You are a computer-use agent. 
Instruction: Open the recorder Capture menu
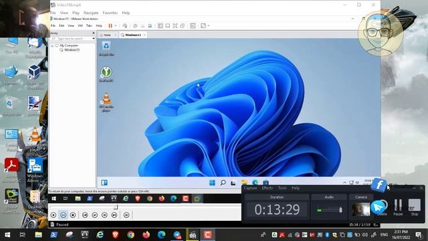pyautogui.click(x=250, y=188)
